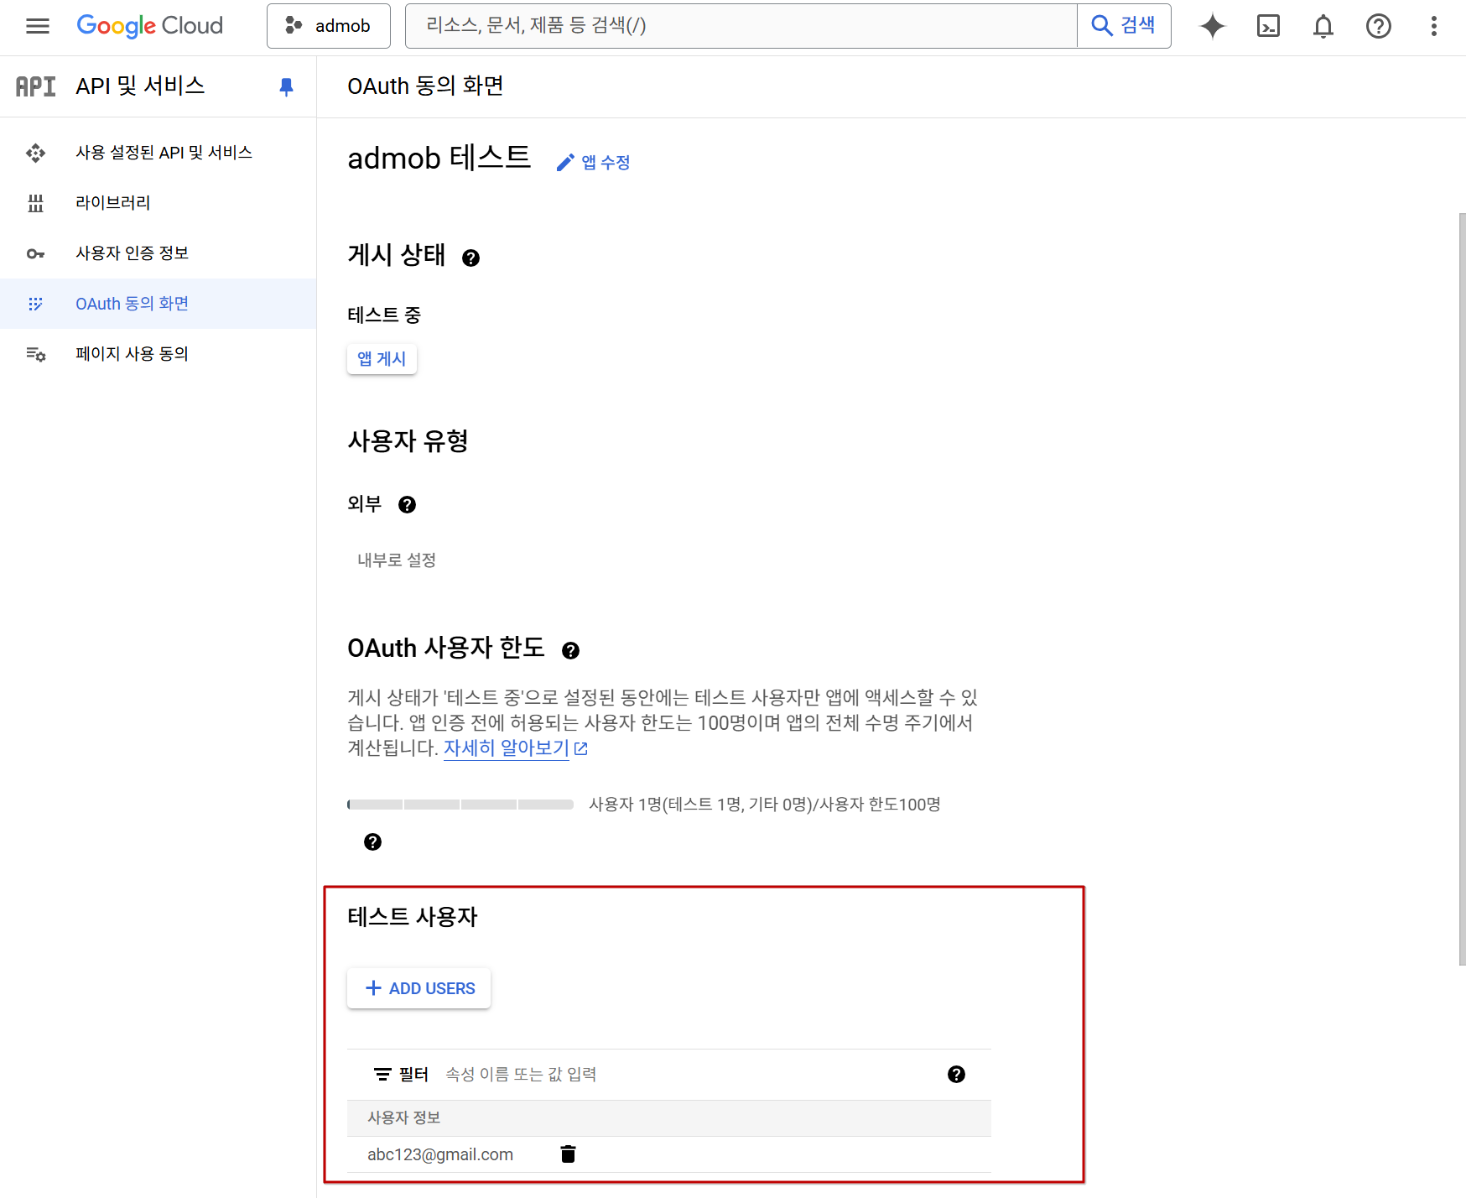Open the main hamburger navigation menu
The height and width of the screenshot is (1198, 1466).
tap(38, 26)
